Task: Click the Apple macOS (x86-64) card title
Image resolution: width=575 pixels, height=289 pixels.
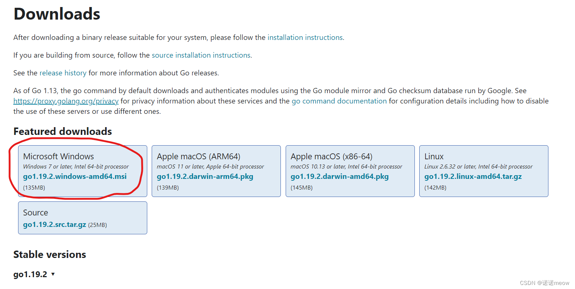Action: [x=331, y=156]
